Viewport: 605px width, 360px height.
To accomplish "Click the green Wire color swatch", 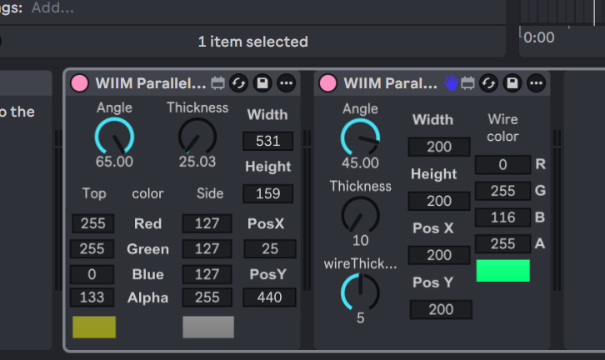I will click(x=502, y=271).
